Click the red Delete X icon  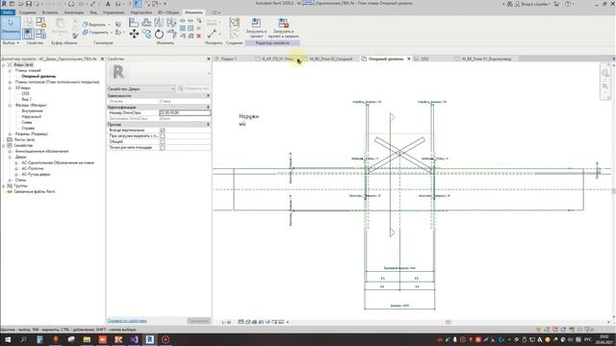199,36
